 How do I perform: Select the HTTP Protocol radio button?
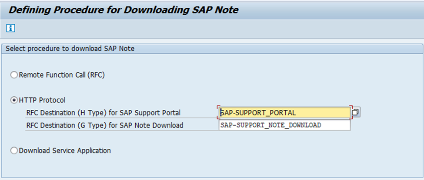pos(14,100)
